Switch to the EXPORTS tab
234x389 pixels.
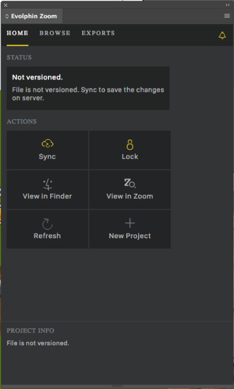point(98,33)
